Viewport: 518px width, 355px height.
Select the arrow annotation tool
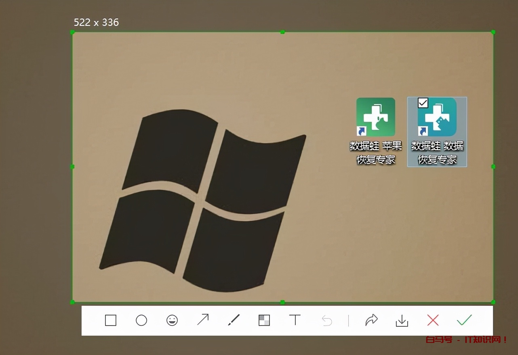pos(203,320)
